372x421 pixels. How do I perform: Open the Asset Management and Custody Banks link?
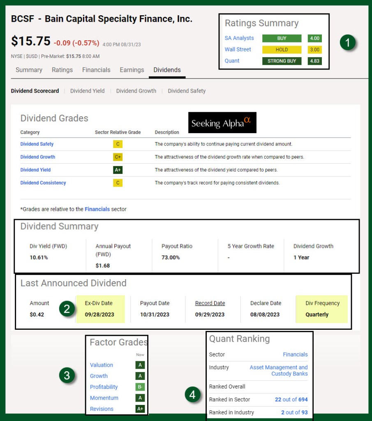tap(279, 370)
